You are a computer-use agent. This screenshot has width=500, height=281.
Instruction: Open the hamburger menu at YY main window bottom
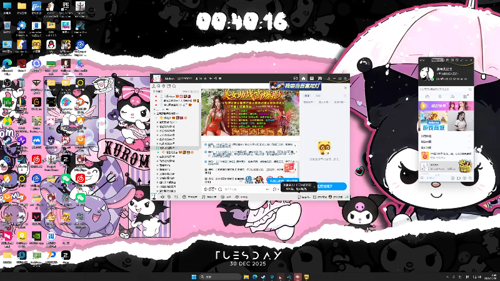point(422,178)
